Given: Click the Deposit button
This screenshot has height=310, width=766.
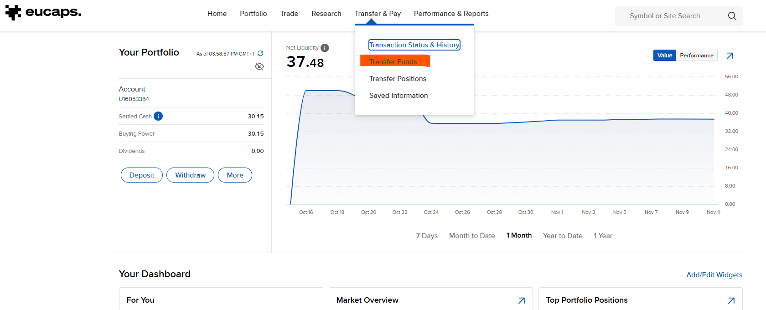Looking at the screenshot, I should pos(142,175).
